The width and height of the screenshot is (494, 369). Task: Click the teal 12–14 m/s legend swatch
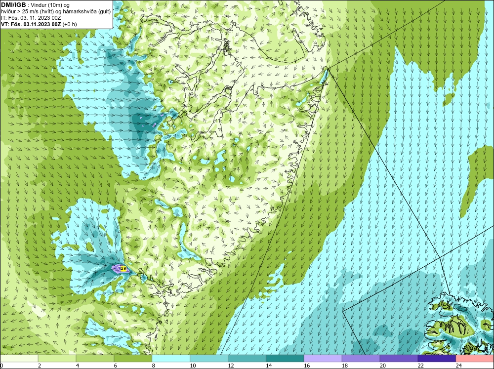(x=247, y=359)
